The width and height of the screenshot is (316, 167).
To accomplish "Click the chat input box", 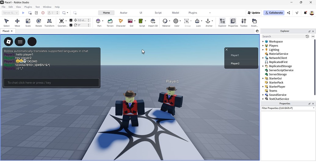I will [x=51, y=82].
